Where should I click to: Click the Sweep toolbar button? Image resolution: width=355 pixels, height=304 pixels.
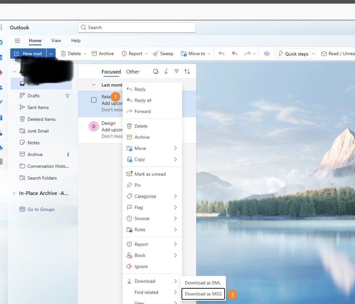click(x=163, y=54)
